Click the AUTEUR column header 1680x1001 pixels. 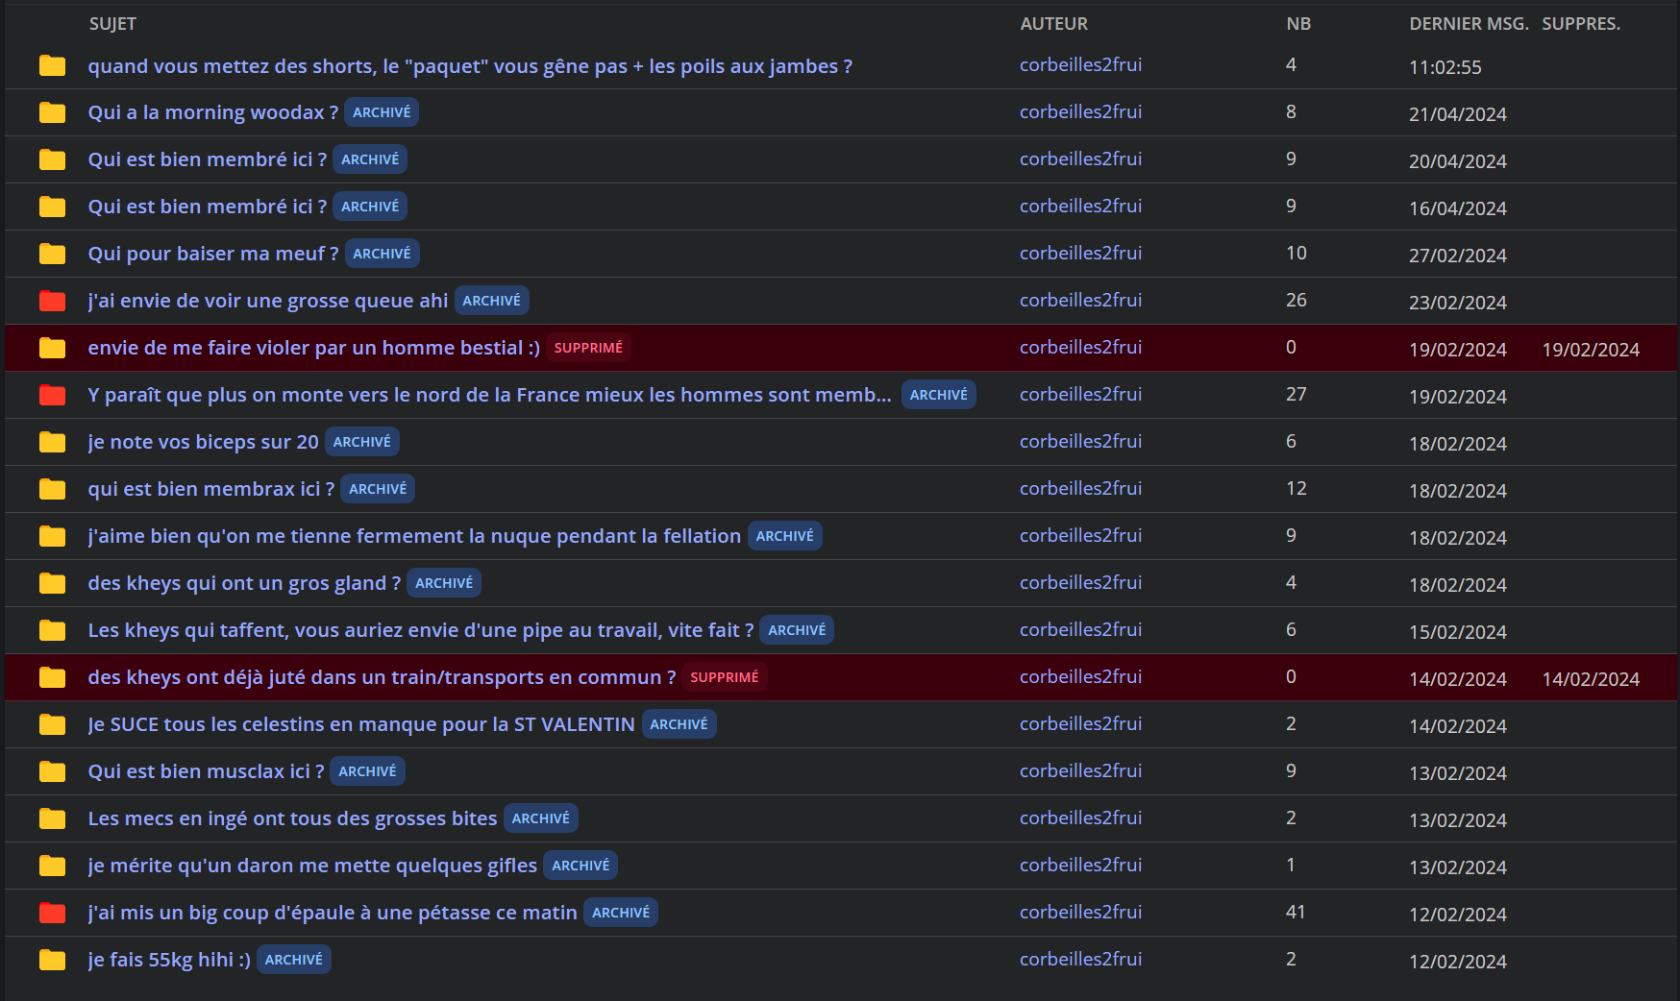click(1053, 24)
